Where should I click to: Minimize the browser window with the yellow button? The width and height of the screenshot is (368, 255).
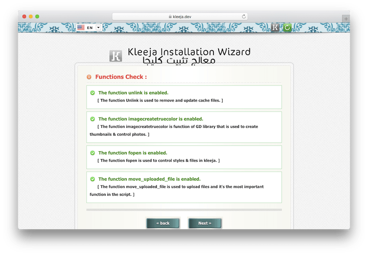(31, 16)
